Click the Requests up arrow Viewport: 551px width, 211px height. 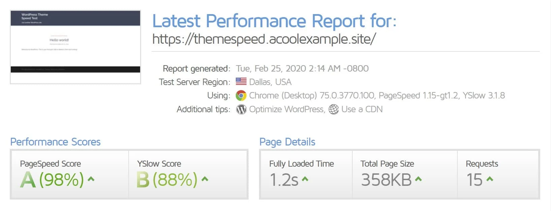490,179
